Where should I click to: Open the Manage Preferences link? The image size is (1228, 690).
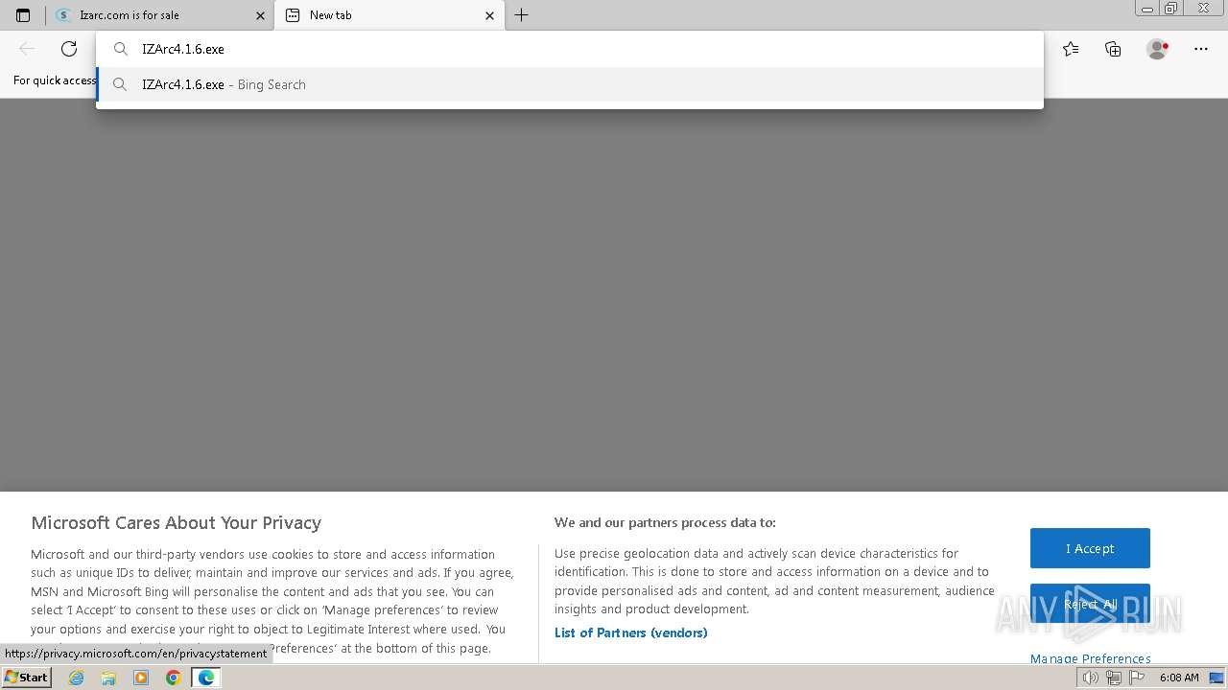pyautogui.click(x=1091, y=658)
